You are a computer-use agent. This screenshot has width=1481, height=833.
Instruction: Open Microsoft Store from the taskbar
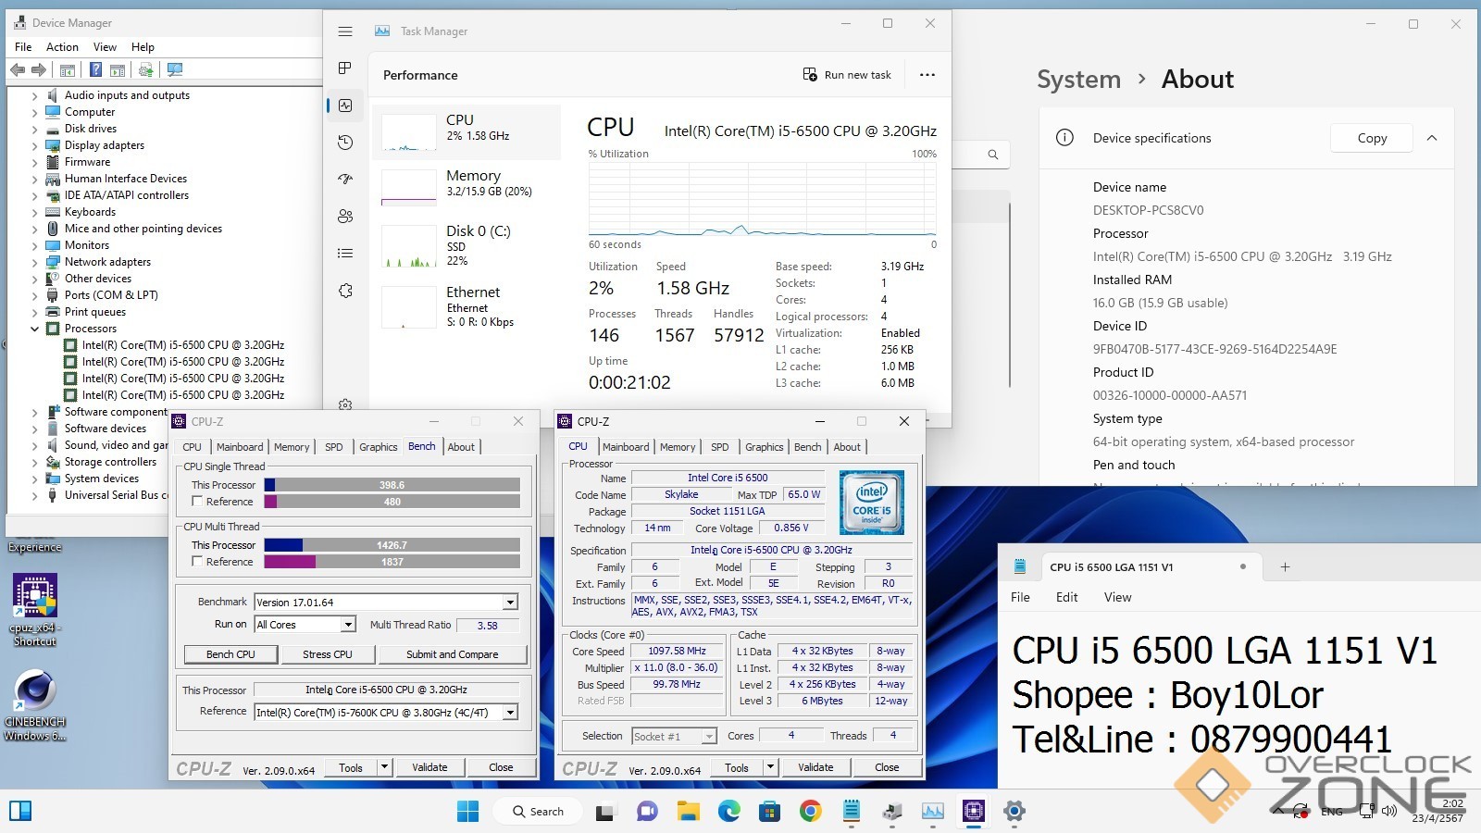click(770, 812)
